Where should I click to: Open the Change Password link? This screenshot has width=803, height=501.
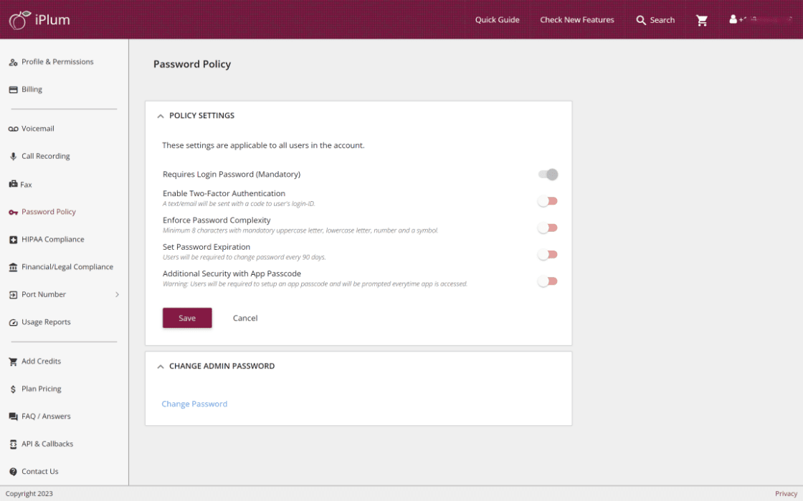pyautogui.click(x=194, y=404)
